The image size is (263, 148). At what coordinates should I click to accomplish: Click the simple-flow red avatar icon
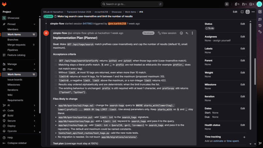[46, 33]
